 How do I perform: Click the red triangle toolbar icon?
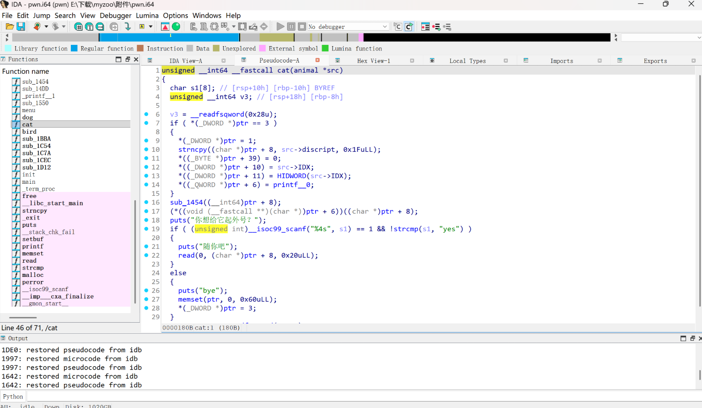[x=165, y=27]
